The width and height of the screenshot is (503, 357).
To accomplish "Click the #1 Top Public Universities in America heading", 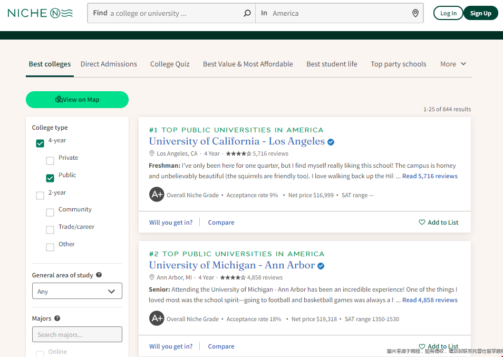I will point(236,130).
